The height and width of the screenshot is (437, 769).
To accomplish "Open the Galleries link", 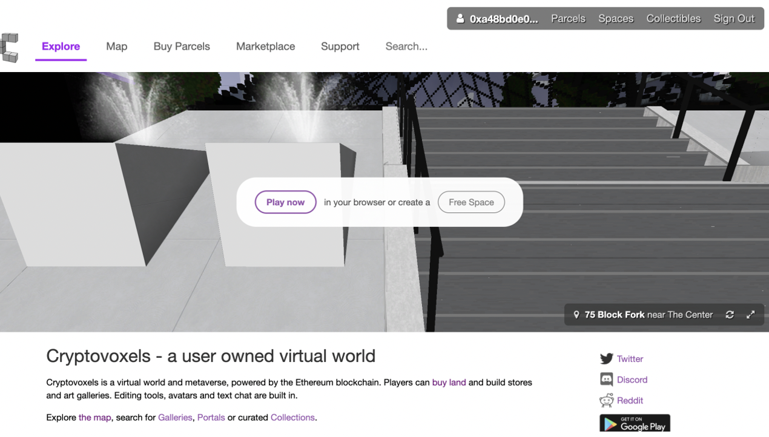I will coord(175,418).
